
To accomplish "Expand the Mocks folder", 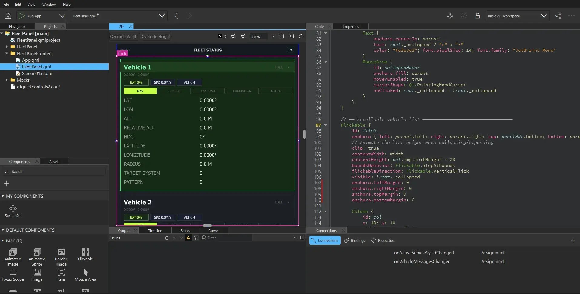I will click(x=7, y=80).
